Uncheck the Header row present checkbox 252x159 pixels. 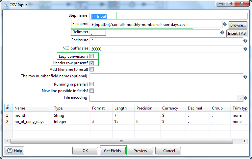pyautogui.click(x=91, y=63)
